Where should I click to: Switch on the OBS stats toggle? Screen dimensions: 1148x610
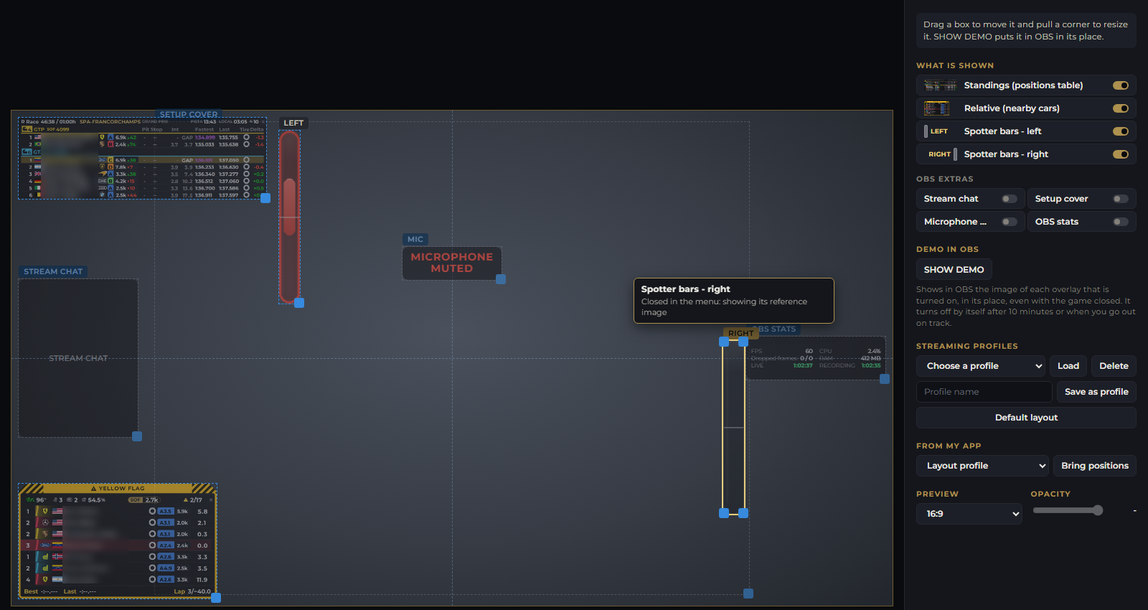tap(1121, 222)
